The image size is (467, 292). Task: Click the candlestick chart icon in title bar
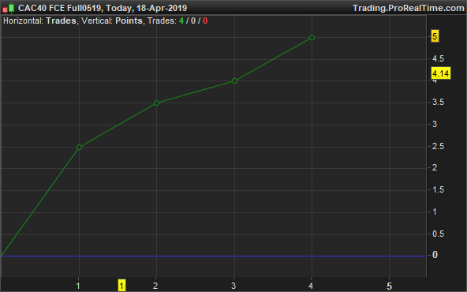(x=9, y=8)
